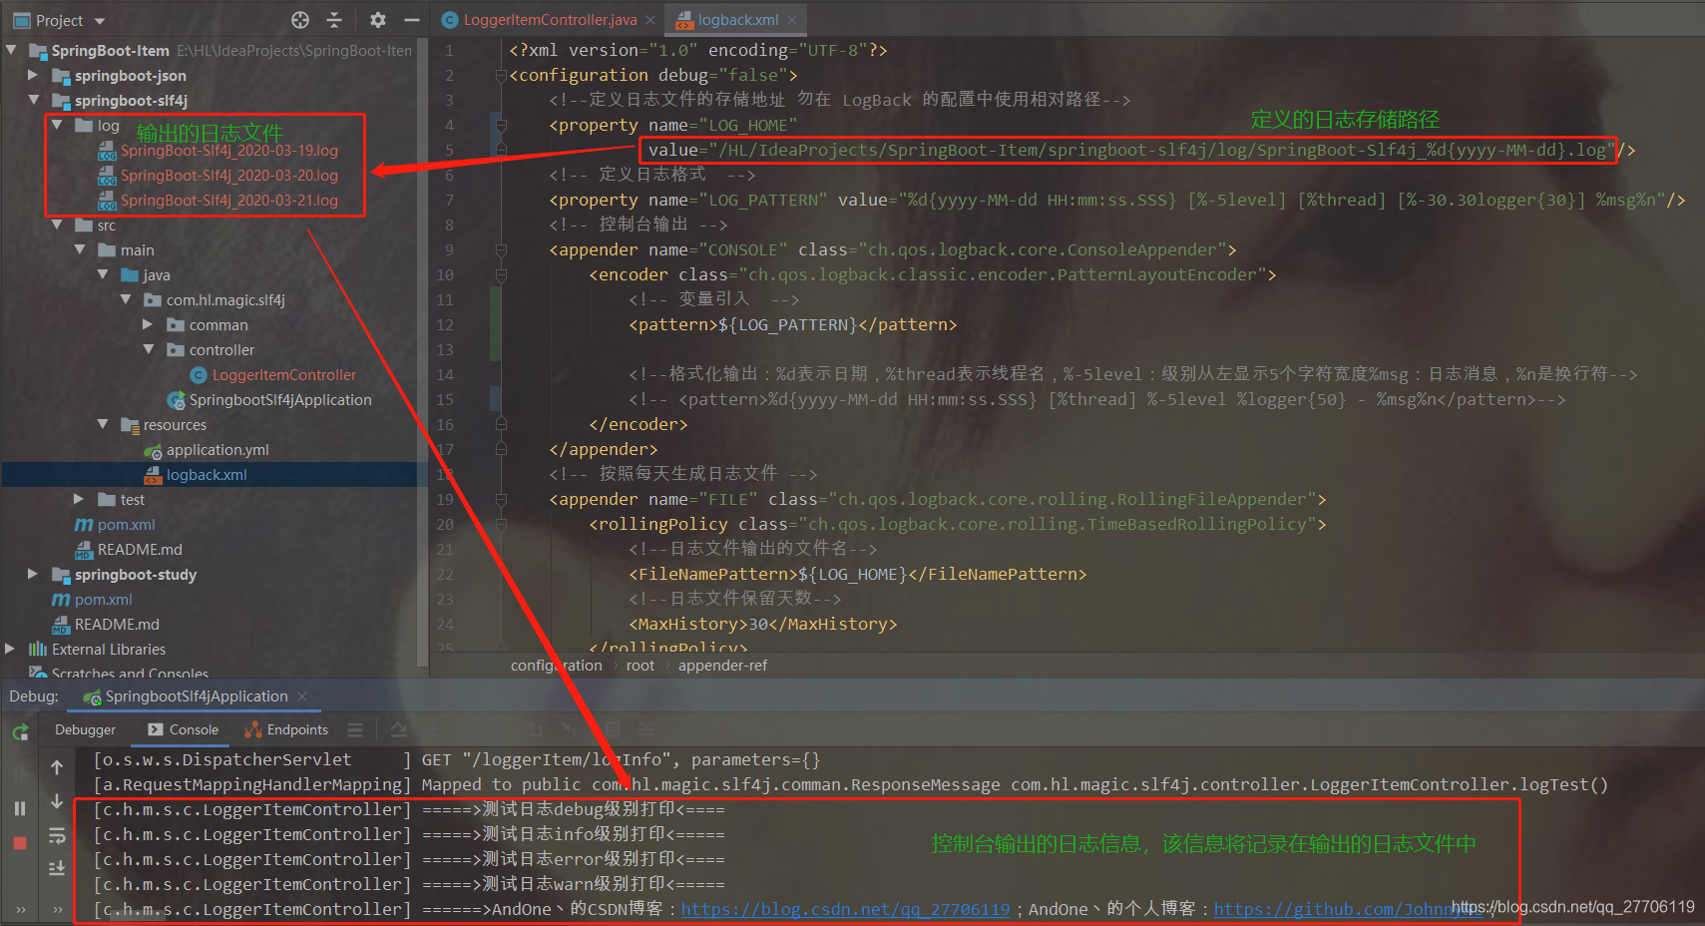Collapse the src folder arrow

[x=57, y=225]
